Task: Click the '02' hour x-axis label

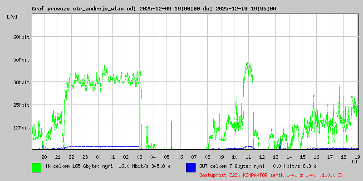Action: tap(126, 157)
